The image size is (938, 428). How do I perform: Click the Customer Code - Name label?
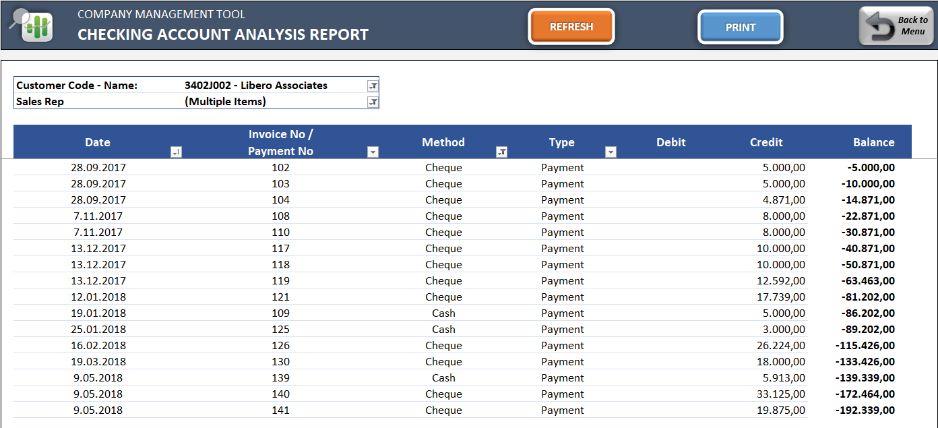click(x=77, y=86)
